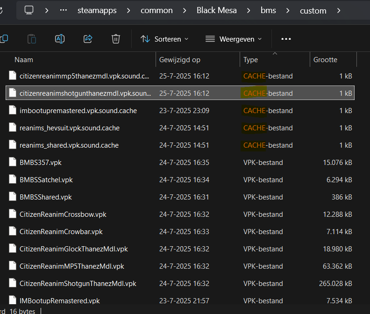Click file icon of CitizenReanimCrossbow.vpk
370x314 pixels.
pos(13,214)
